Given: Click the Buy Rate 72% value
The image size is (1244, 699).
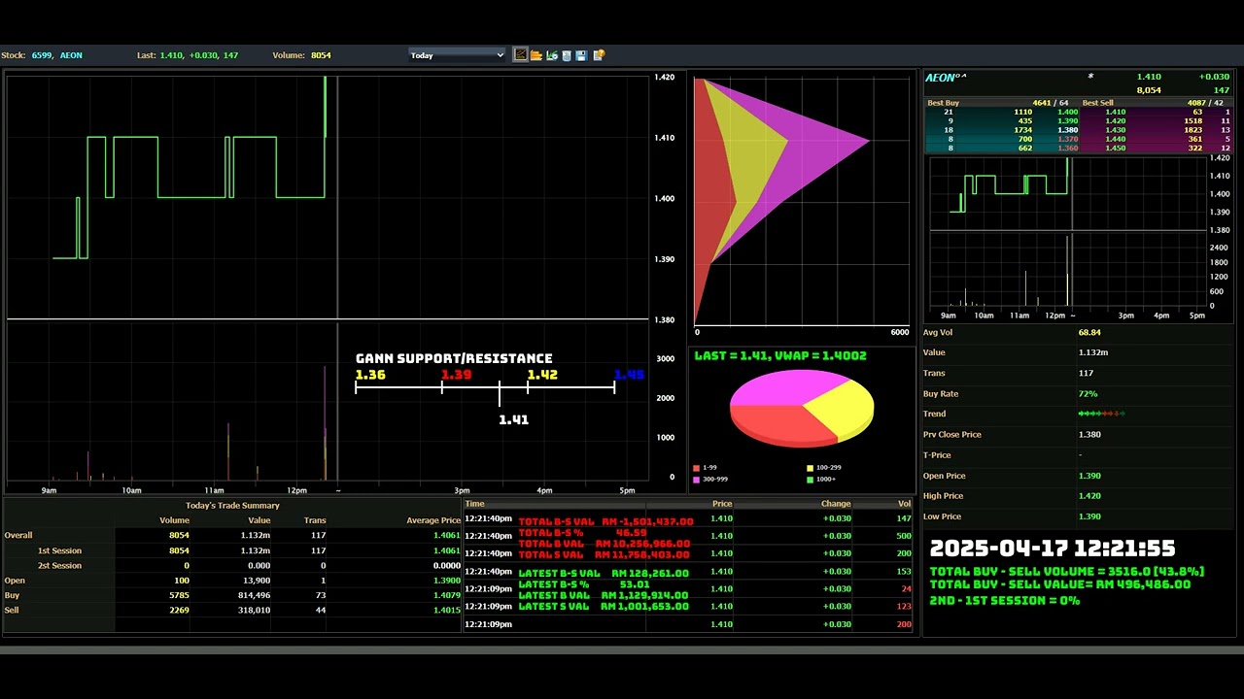Looking at the screenshot, I should coord(1088,394).
